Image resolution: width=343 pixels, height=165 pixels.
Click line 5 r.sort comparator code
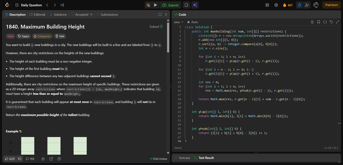(238, 44)
